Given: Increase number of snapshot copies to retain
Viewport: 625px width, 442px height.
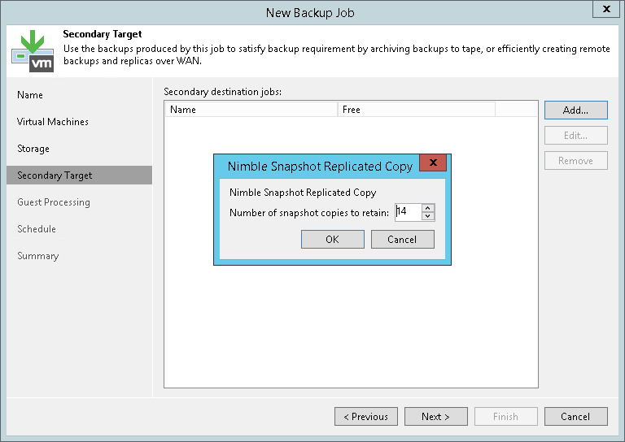Looking at the screenshot, I should pyautogui.click(x=428, y=208).
